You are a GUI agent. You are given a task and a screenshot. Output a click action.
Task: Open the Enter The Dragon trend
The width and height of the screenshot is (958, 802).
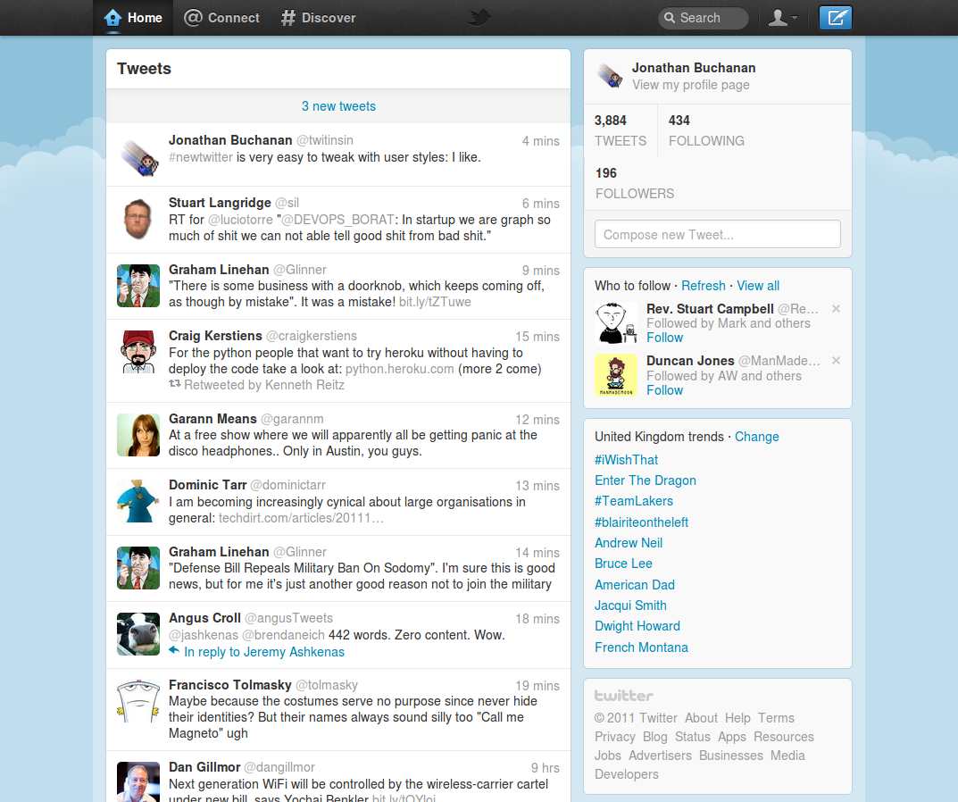click(646, 480)
